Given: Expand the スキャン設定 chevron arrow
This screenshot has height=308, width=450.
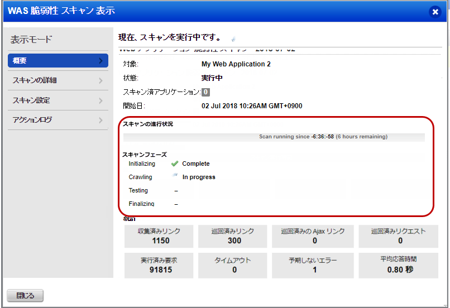Looking at the screenshot, I should 100,100.
